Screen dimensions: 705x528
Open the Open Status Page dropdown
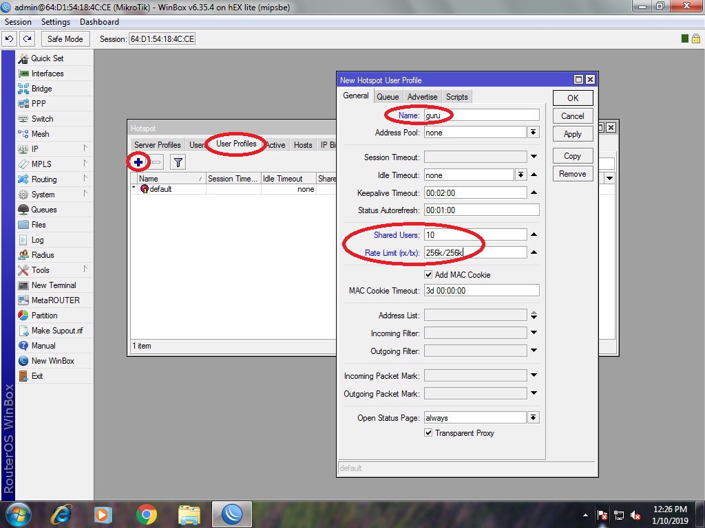pos(534,417)
